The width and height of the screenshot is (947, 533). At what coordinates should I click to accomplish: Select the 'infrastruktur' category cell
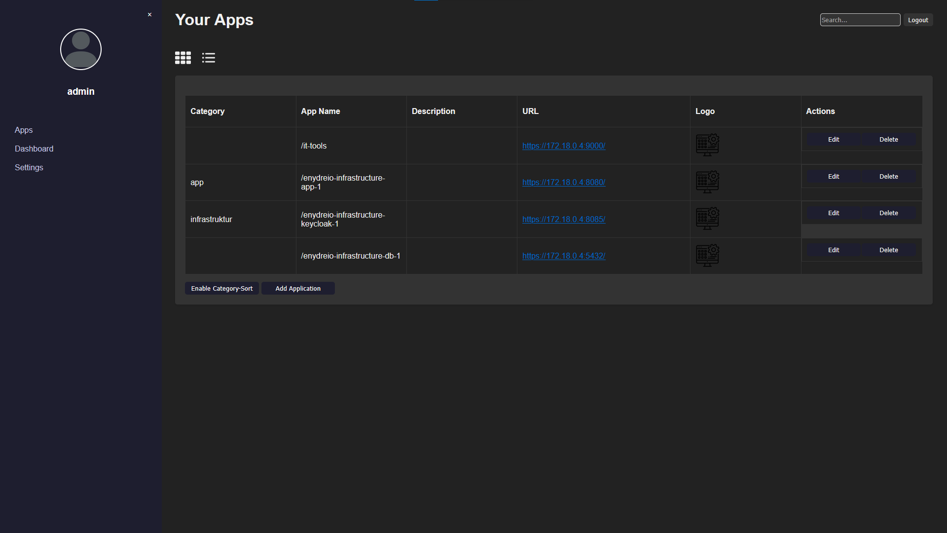[241, 219]
